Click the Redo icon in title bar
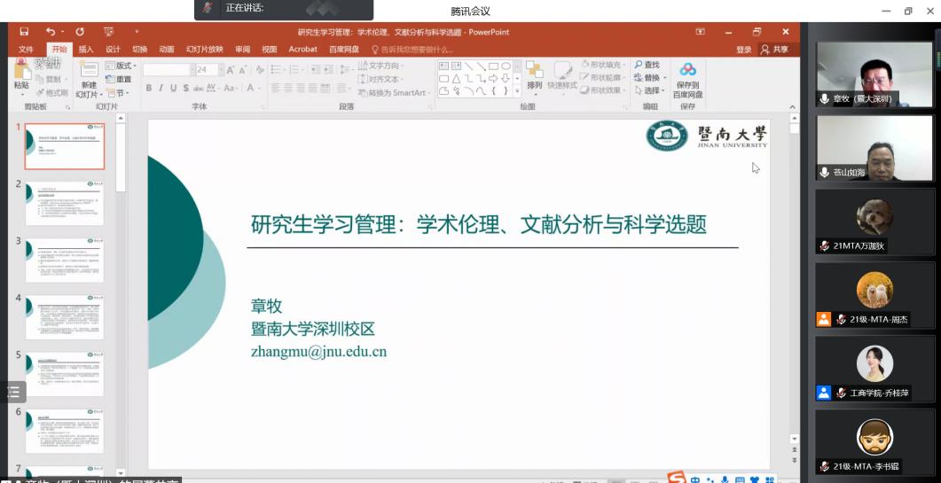Image resolution: width=941 pixels, height=483 pixels. pos(80,32)
